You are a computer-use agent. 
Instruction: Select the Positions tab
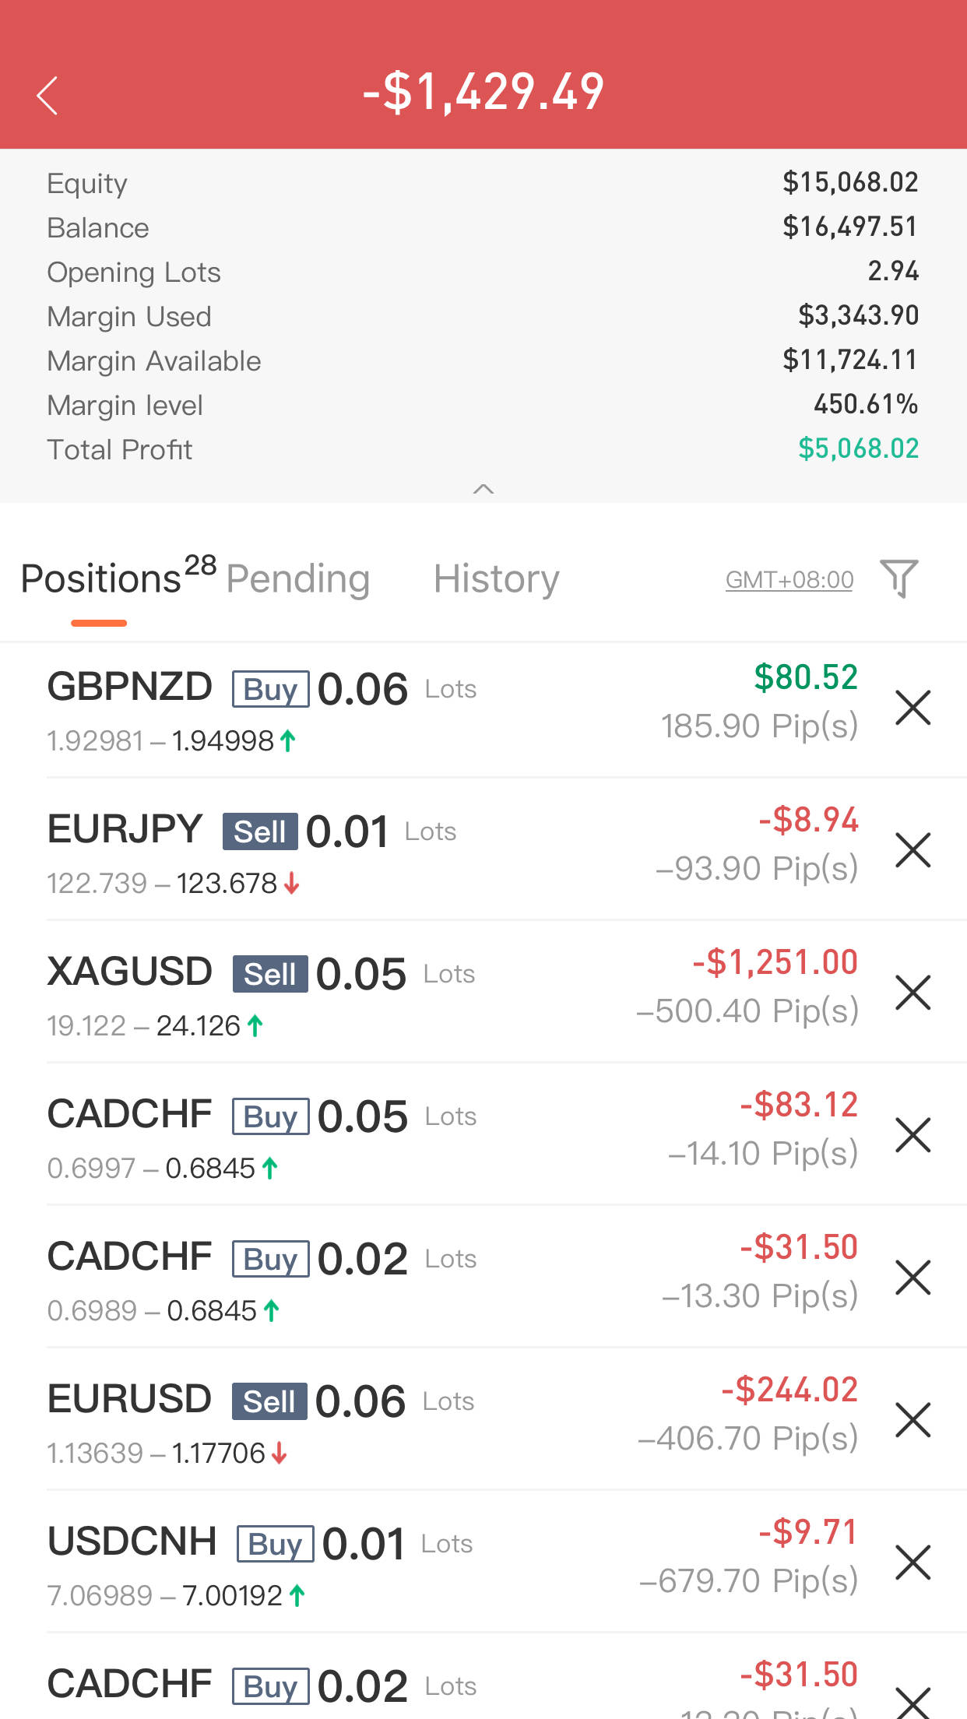coord(101,579)
